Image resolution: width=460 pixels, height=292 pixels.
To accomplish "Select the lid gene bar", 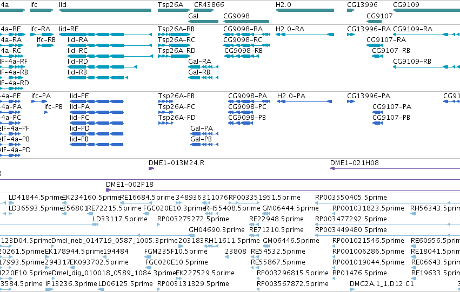I will coord(105,10).
